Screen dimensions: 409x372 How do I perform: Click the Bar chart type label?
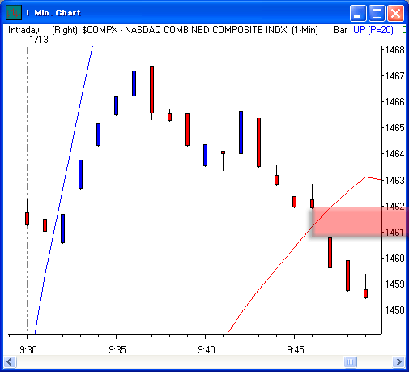point(340,30)
